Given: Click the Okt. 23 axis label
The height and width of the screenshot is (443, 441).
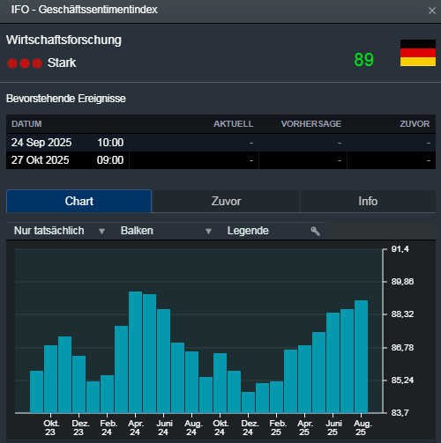Looking at the screenshot, I should point(51,428).
